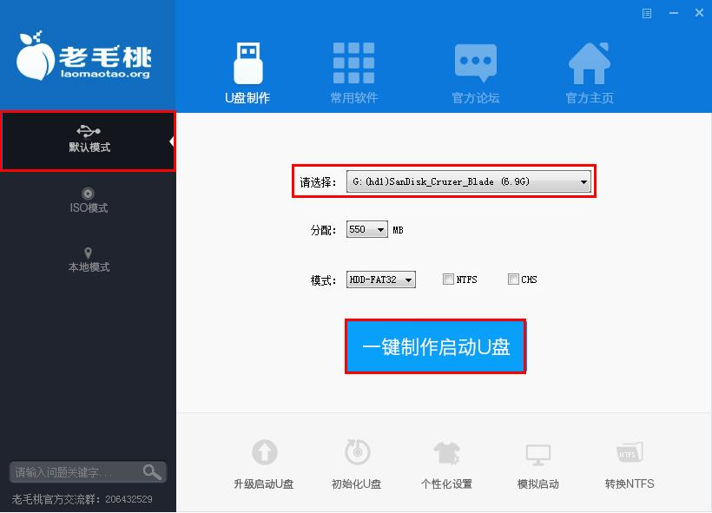The image size is (712, 513).
Task: Open 官方论坛 official forum icon
Action: pos(476,63)
